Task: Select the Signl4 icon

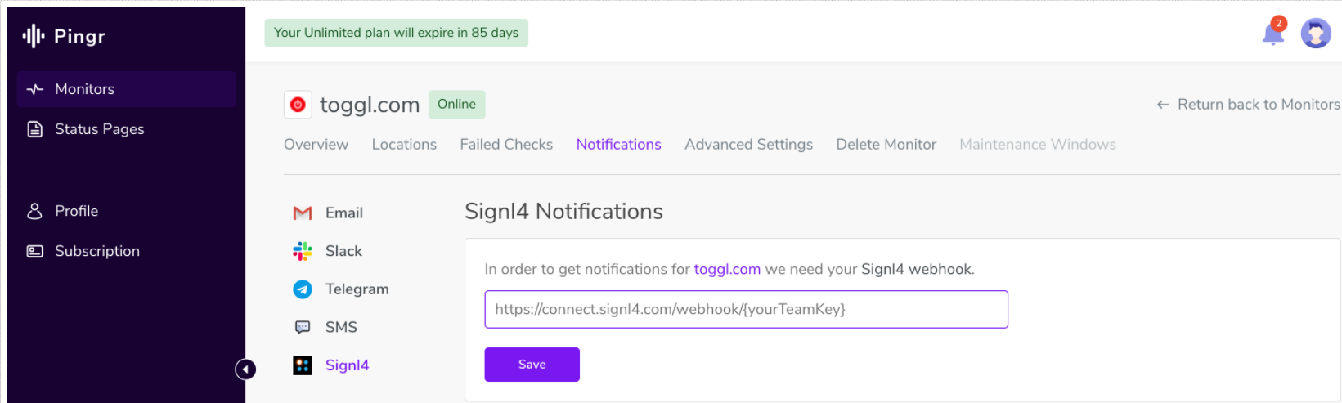Action: [303, 365]
